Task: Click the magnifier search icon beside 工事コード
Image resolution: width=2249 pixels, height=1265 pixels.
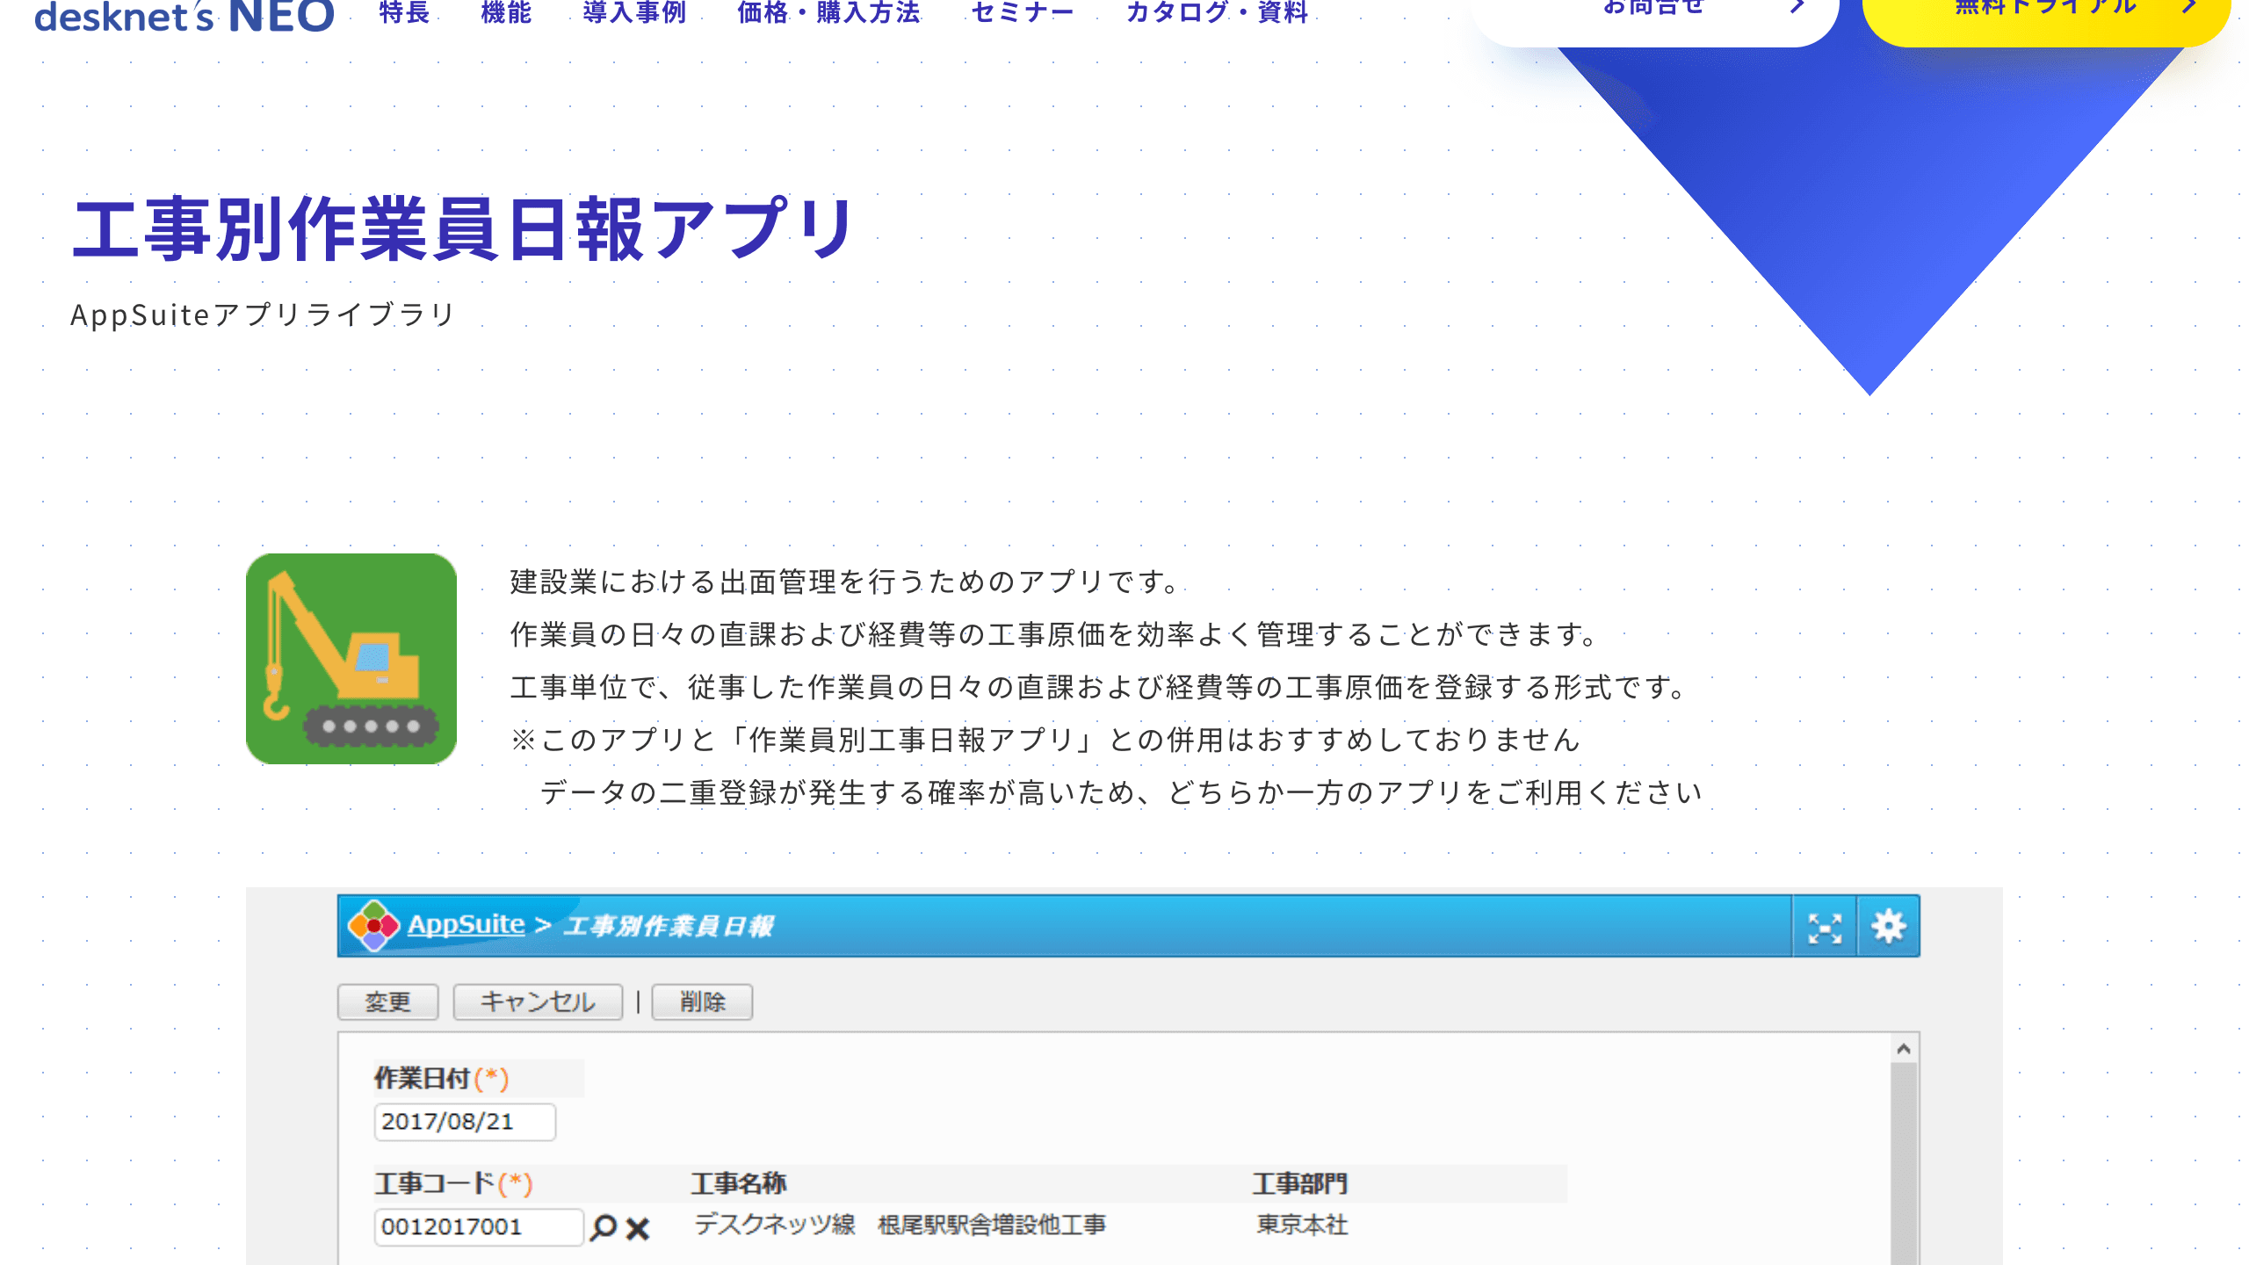Action: pyautogui.click(x=604, y=1227)
